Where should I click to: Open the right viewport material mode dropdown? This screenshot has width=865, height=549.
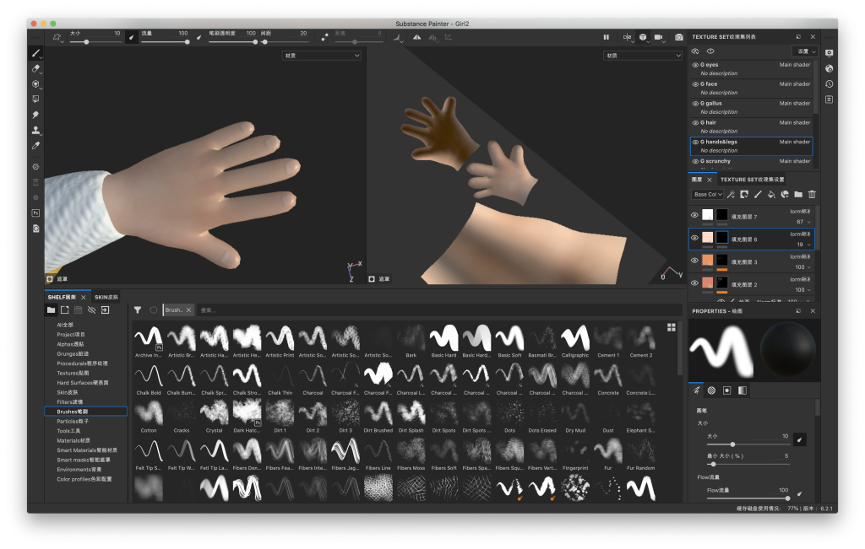(643, 56)
